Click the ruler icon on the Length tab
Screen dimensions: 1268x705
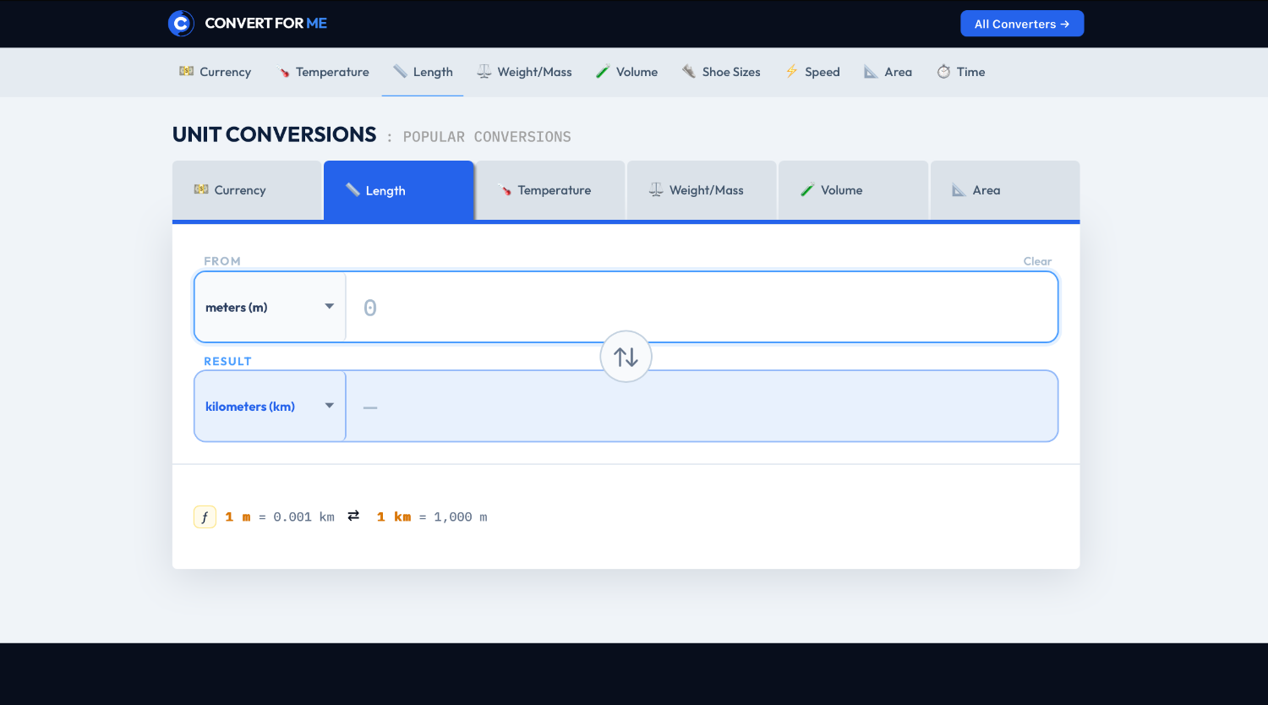(353, 190)
